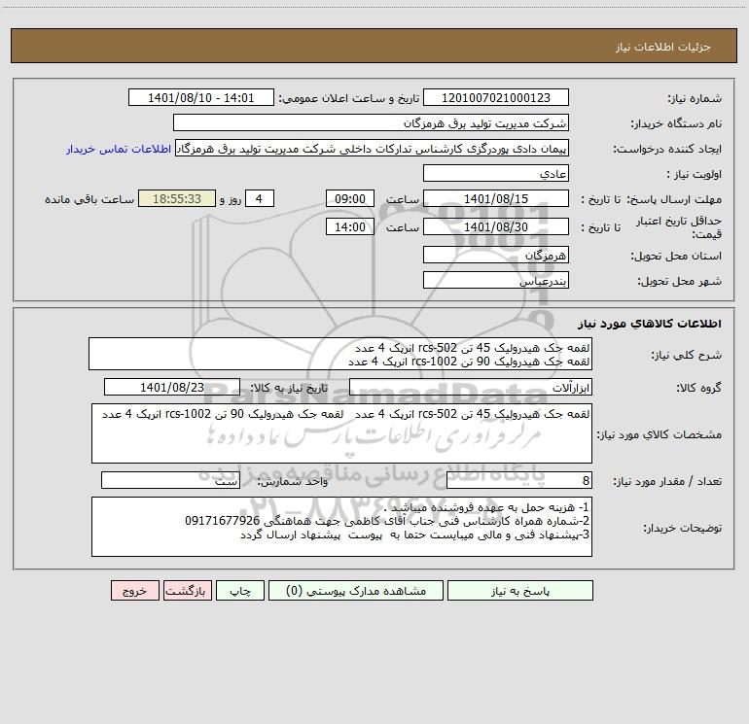The width and height of the screenshot is (749, 724).
Task: Click the مشخصات کالای مورد نیاز label
Action: [660, 434]
